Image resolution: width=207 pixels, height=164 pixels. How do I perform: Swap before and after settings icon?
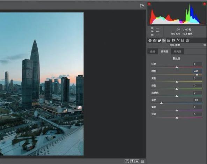(132, 161)
